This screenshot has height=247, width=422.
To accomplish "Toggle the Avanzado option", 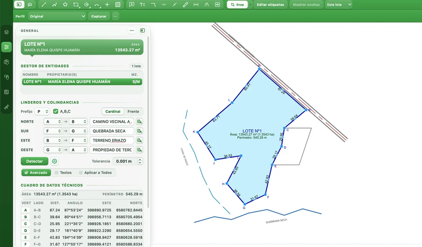I will click(36, 173).
